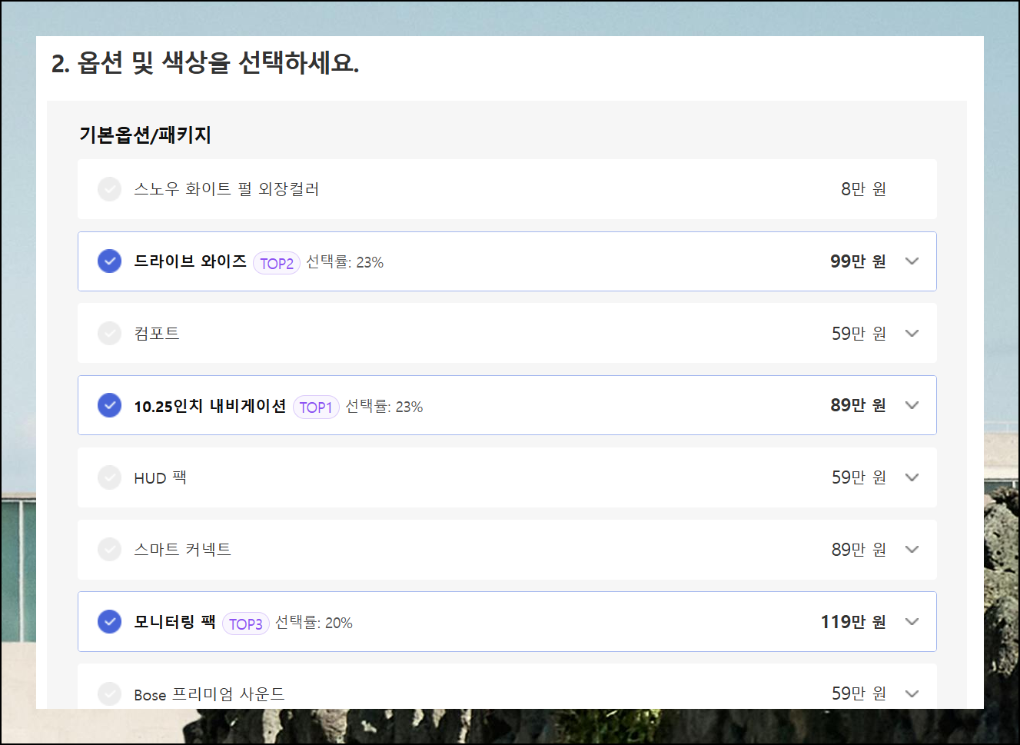Click 선택률: 23% beside 내비게이션

(384, 407)
